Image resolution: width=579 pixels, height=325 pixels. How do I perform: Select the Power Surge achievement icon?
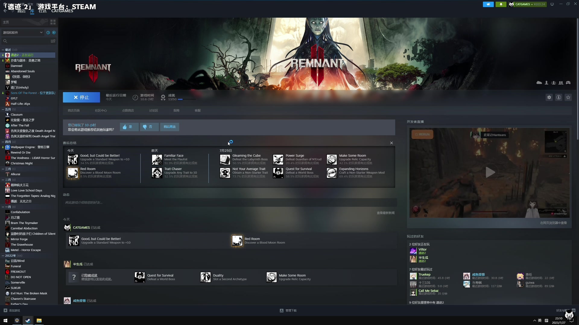pos(278,159)
